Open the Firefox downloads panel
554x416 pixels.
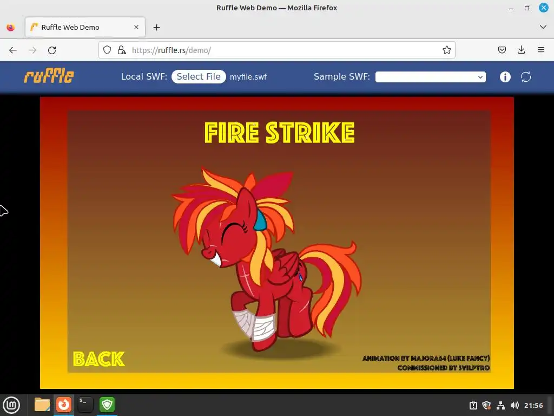[x=521, y=50]
